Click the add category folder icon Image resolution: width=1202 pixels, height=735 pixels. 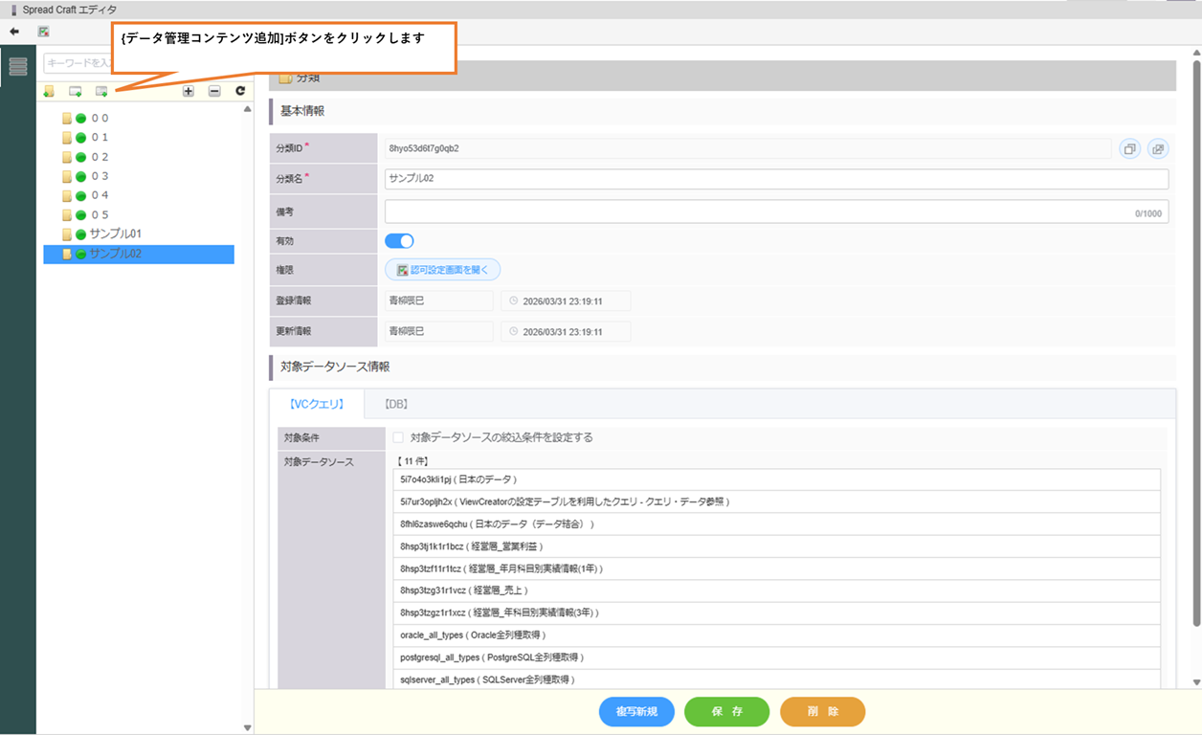49,92
